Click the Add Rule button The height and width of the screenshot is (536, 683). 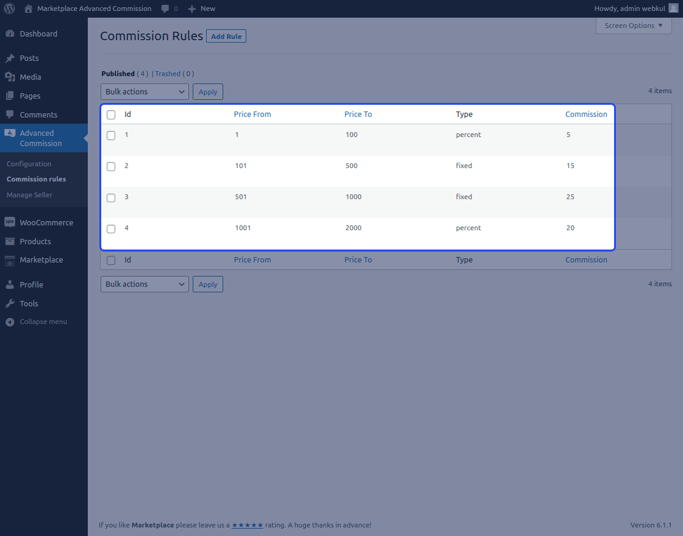pyautogui.click(x=226, y=36)
